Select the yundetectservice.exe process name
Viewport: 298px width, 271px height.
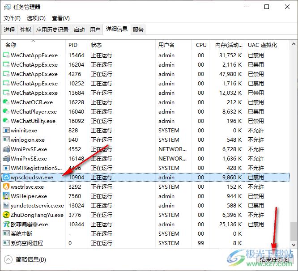click(x=37, y=206)
